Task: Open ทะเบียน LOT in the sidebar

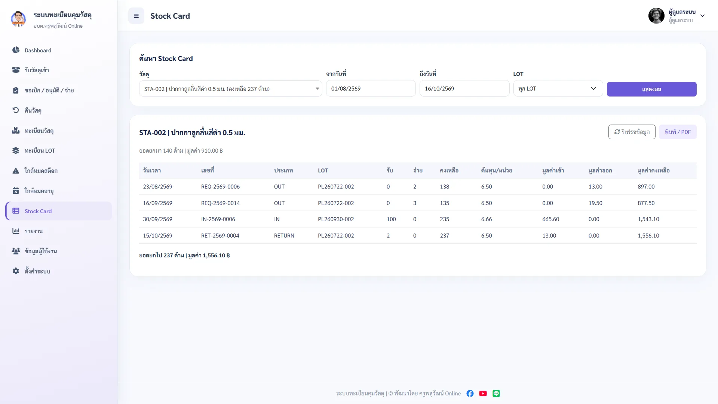Action: click(x=59, y=150)
